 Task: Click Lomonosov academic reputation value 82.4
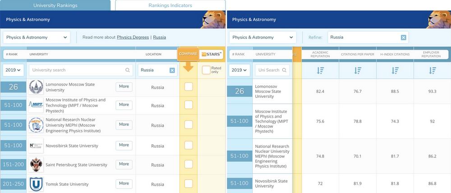point(320,92)
